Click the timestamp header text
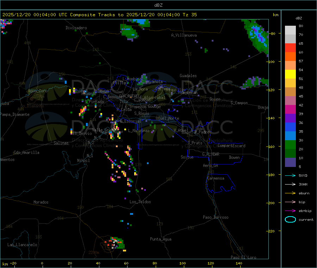Screen dimensions: 317x268 pos(99,15)
